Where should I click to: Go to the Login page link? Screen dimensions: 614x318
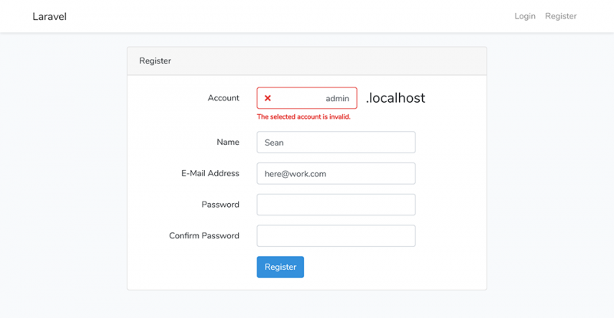[525, 16]
